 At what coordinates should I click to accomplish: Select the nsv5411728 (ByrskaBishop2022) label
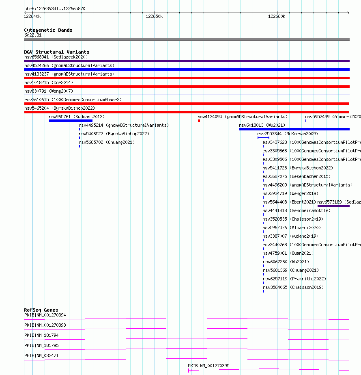298,168
